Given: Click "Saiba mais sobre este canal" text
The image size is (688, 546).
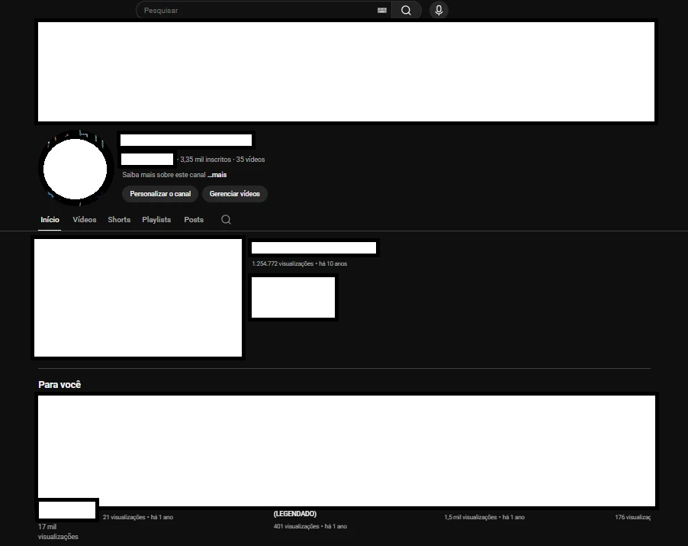Looking at the screenshot, I should (x=163, y=175).
